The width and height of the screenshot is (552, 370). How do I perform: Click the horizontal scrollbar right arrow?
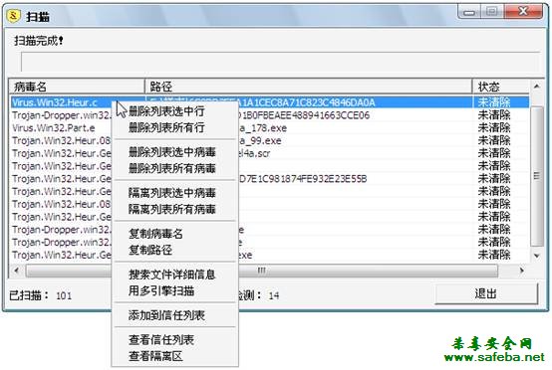click(522, 271)
